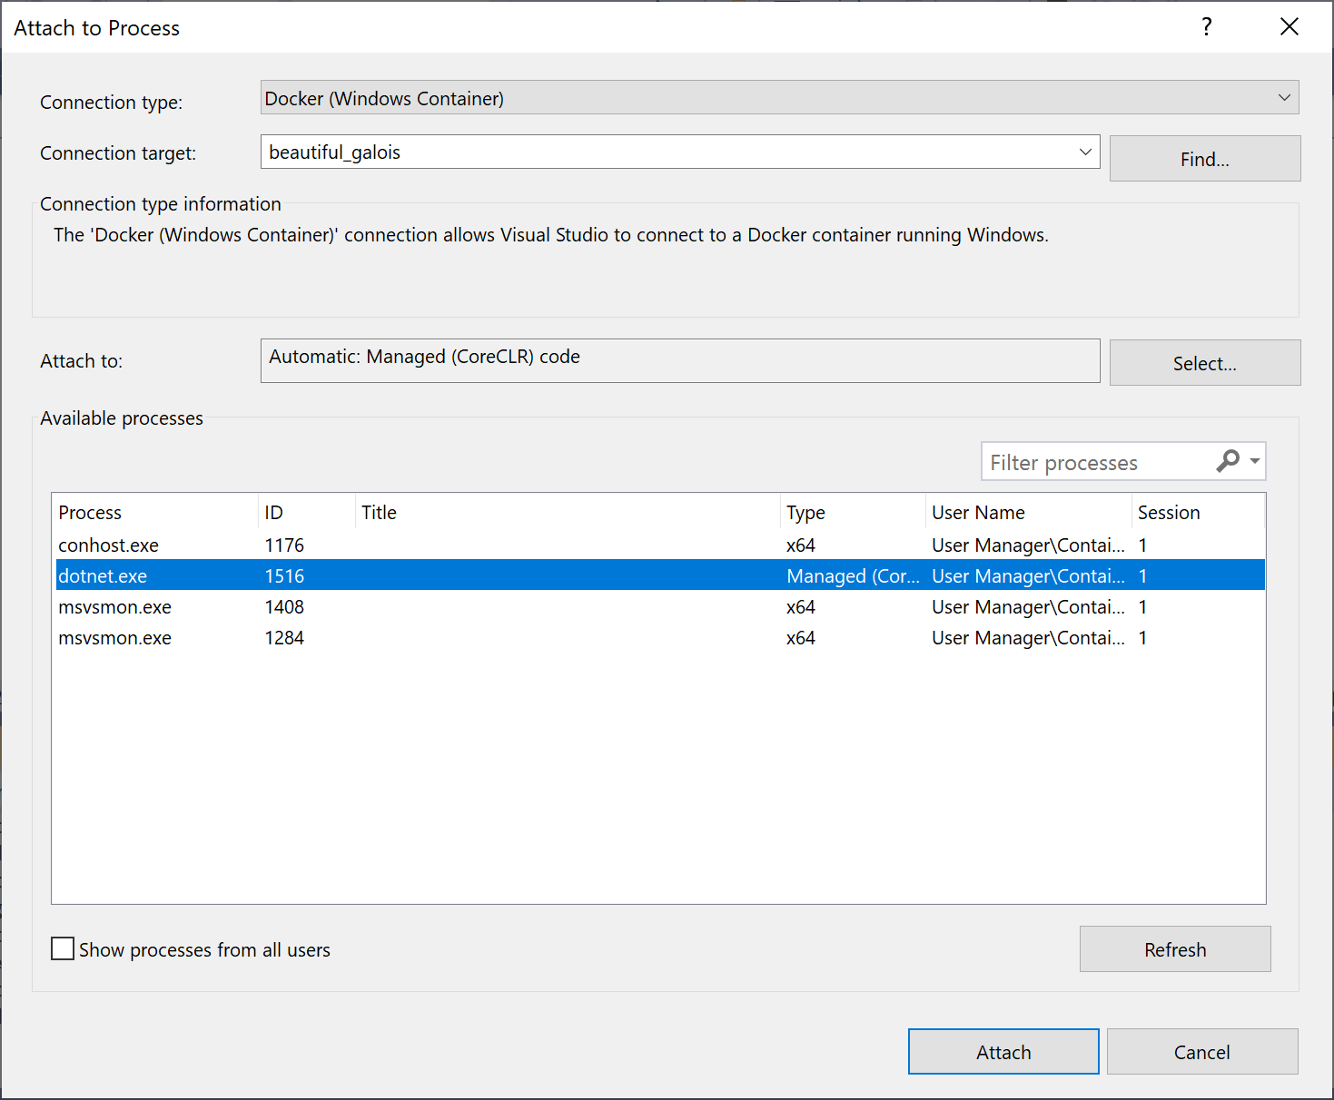
Task: Expand the Connection target combo box
Action: [x=1084, y=152]
